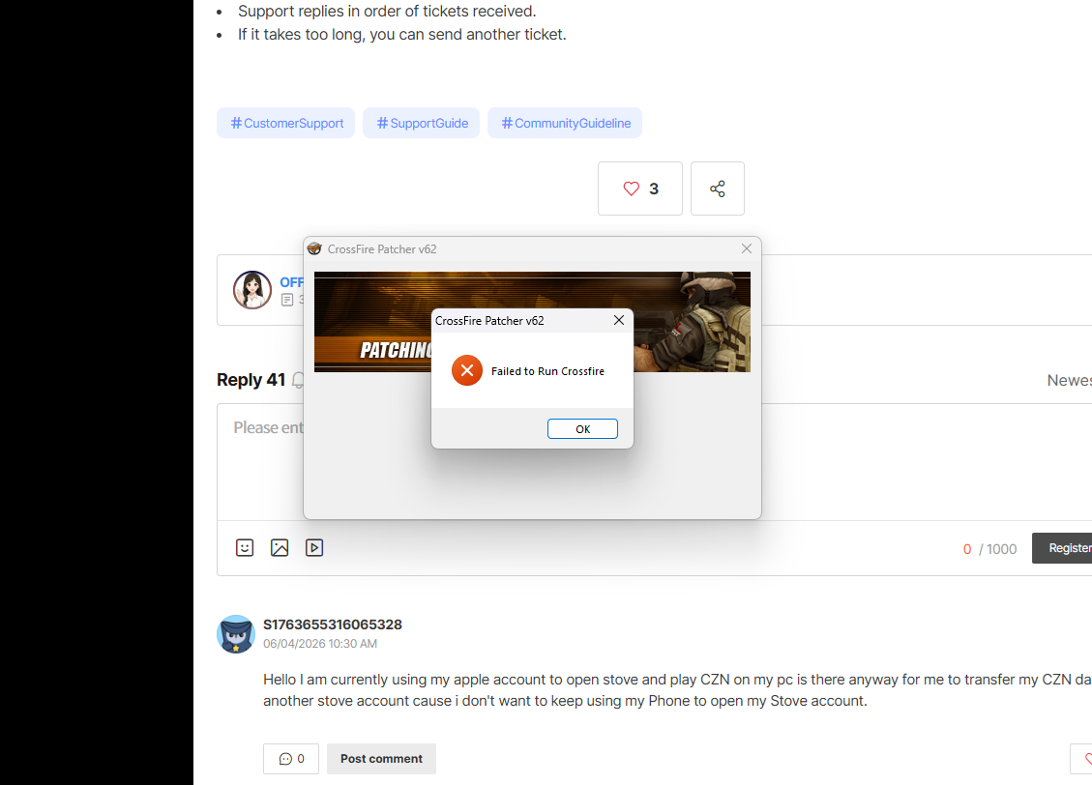Open the official author's avatar profile
This screenshot has height=785, width=1092.
click(252, 289)
